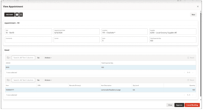Click the Location field 1111 - Charlotte
This screenshot has width=203, height=110.
click(x=124, y=31)
